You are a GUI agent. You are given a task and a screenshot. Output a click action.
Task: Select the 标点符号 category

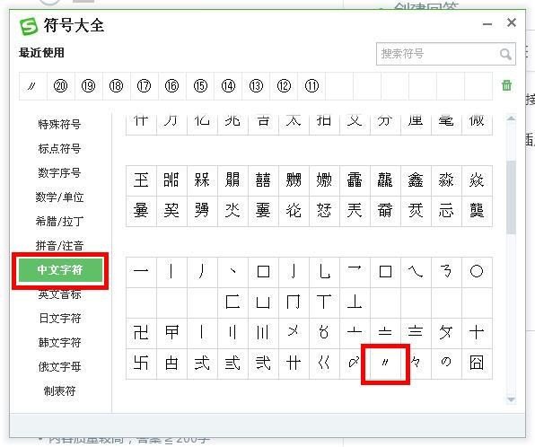coord(59,148)
